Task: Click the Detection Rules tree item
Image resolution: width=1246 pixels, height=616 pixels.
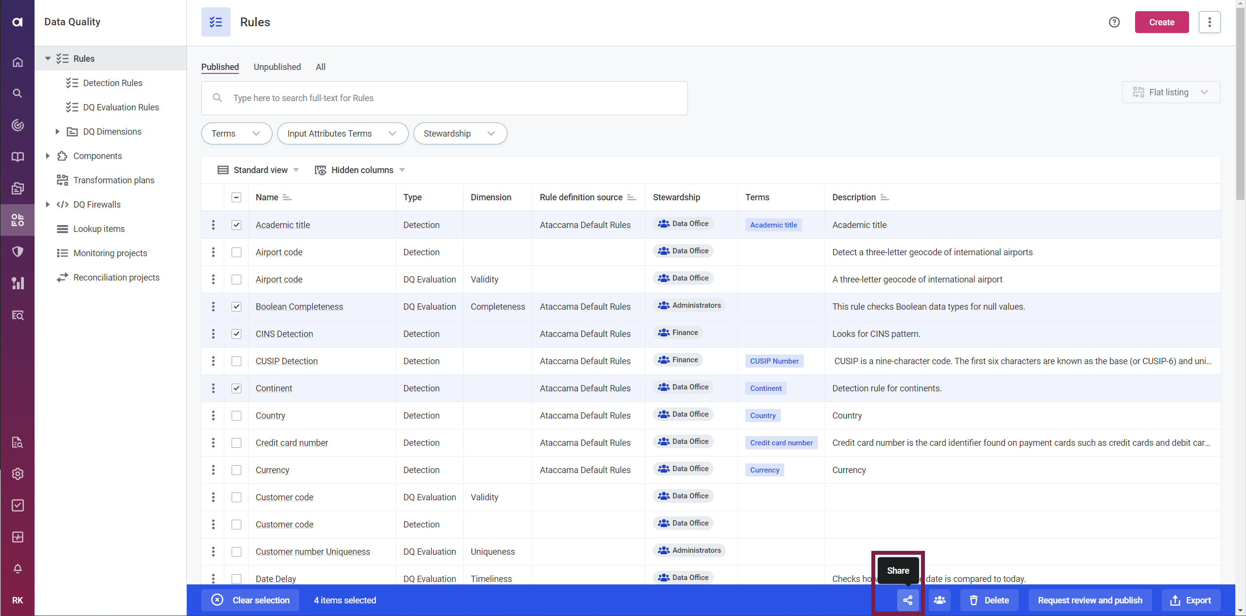Action: coord(112,83)
